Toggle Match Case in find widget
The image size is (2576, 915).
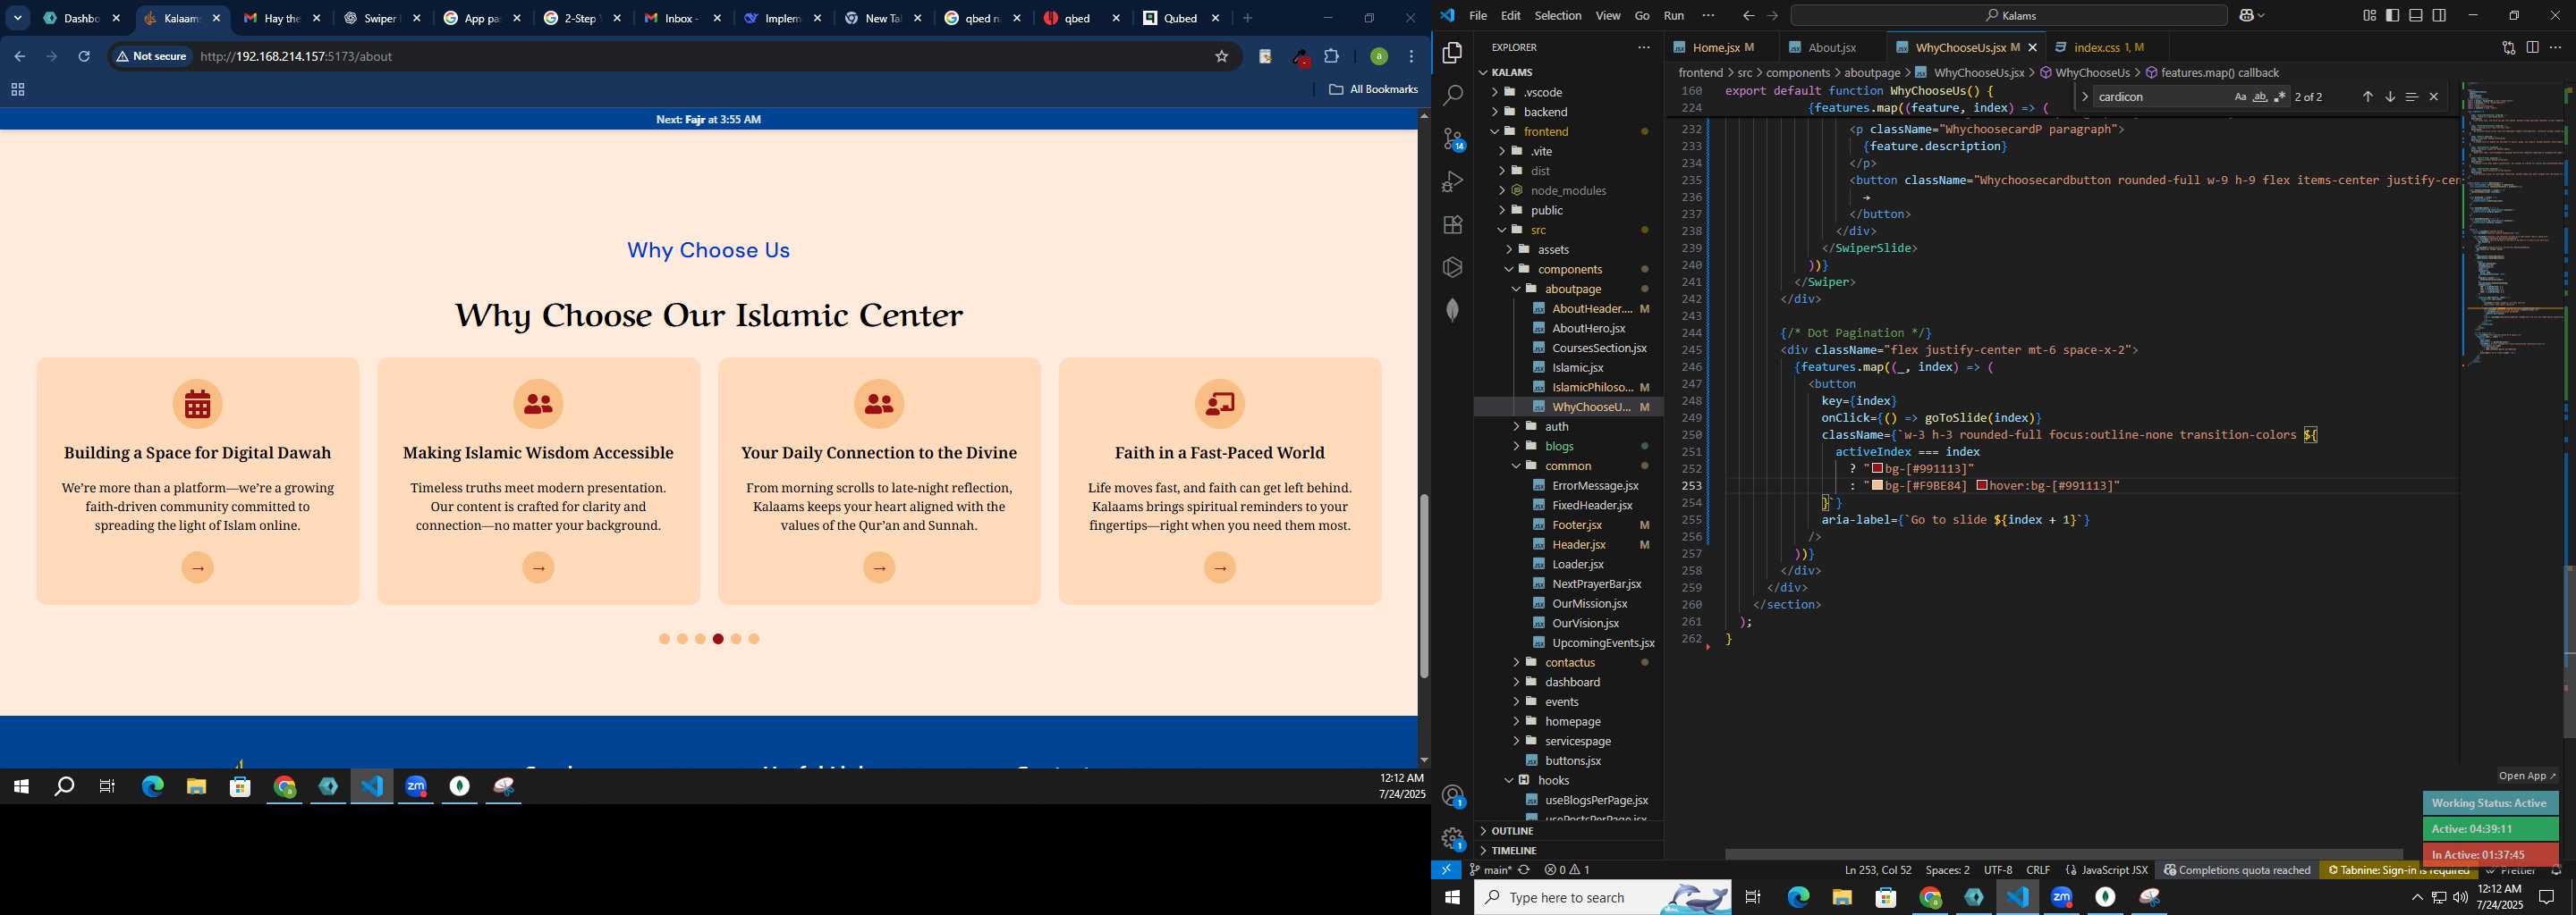(x=2240, y=97)
